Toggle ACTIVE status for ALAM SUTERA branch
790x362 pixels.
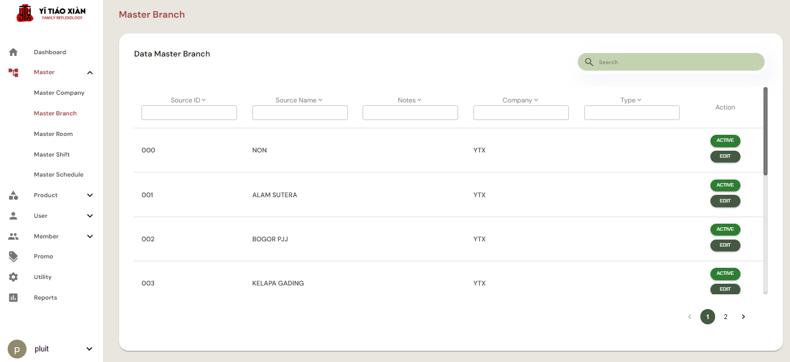pyautogui.click(x=725, y=185)
